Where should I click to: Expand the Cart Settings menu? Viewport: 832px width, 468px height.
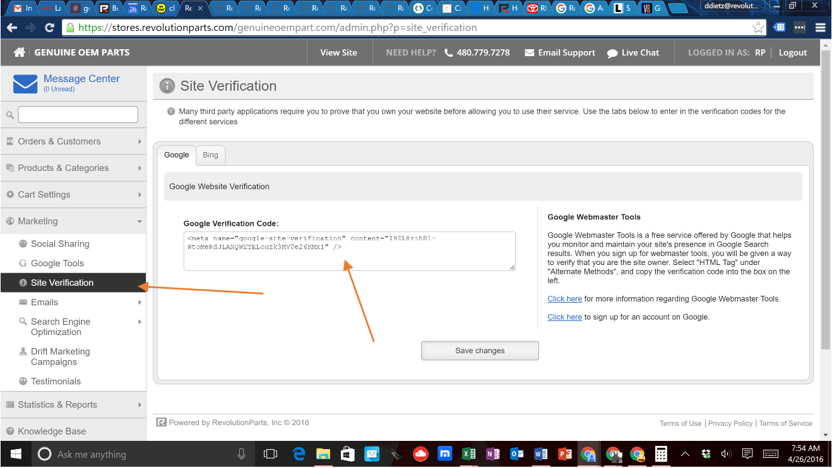[x=73, y=194]
